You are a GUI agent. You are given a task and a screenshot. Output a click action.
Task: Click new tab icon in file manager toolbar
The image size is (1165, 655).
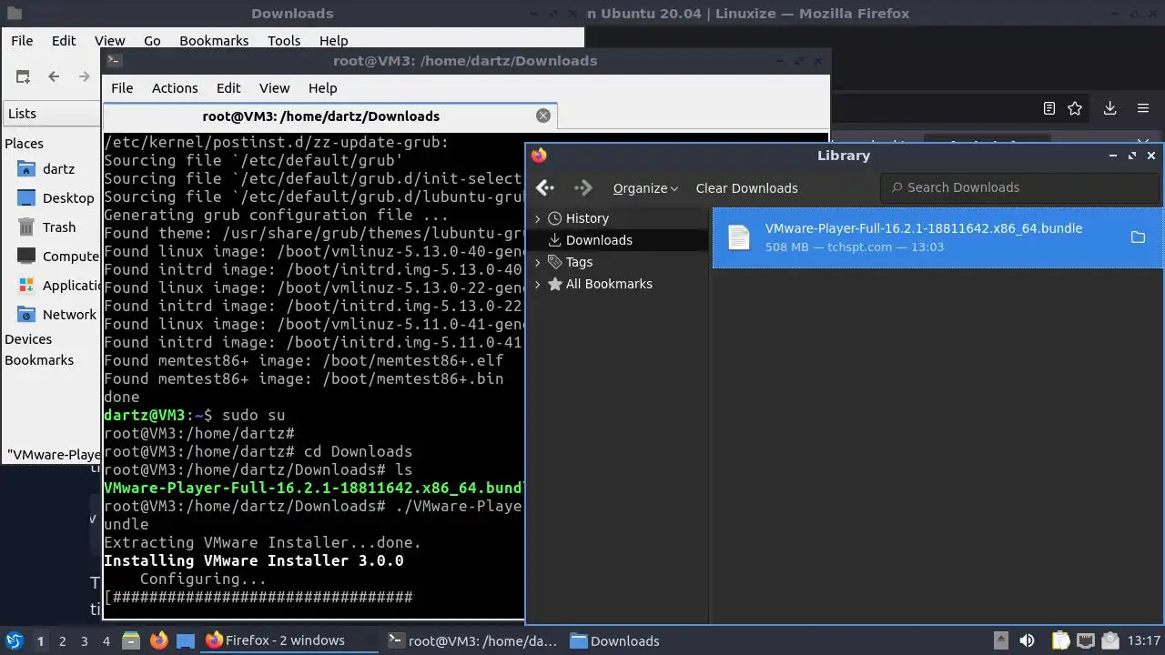pyautogui.click(x=23, y=77)
